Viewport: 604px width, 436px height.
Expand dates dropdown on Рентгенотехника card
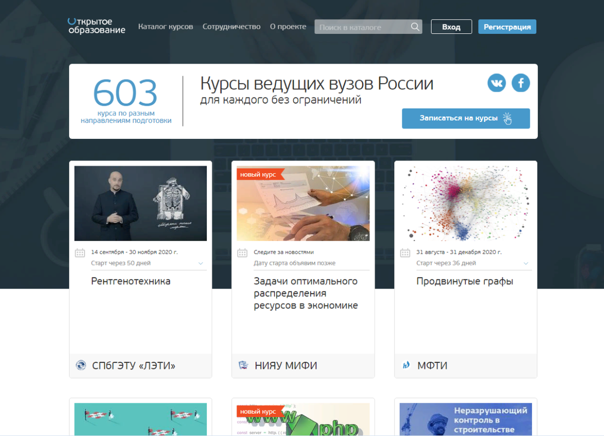(201, 263)
